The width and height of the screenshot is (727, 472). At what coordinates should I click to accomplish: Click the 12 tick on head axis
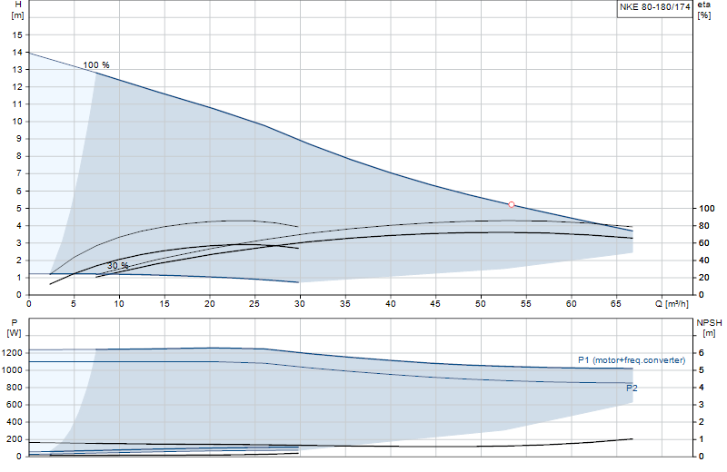coord(17,87)
